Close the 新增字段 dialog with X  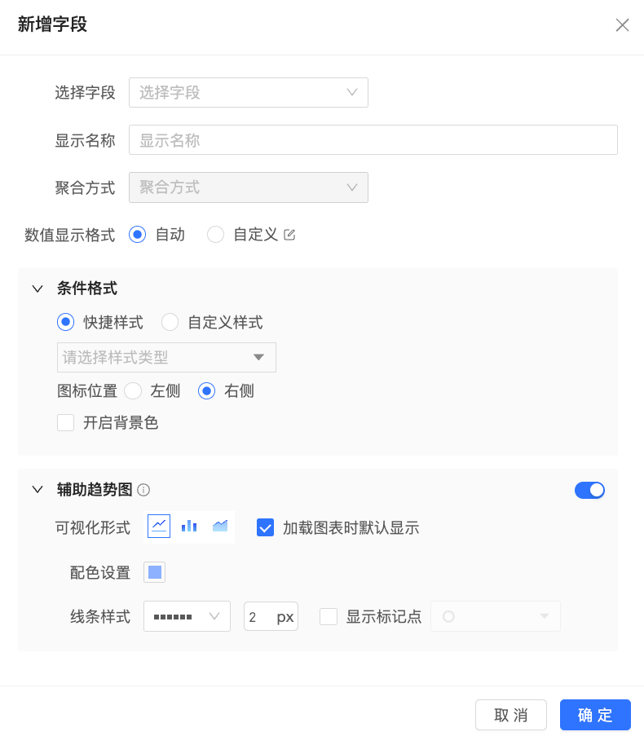coord(622,25)
